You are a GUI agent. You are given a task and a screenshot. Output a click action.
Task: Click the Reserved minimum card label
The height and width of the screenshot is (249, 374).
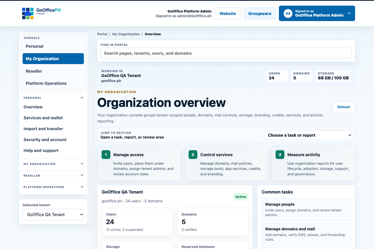(198, 247)
